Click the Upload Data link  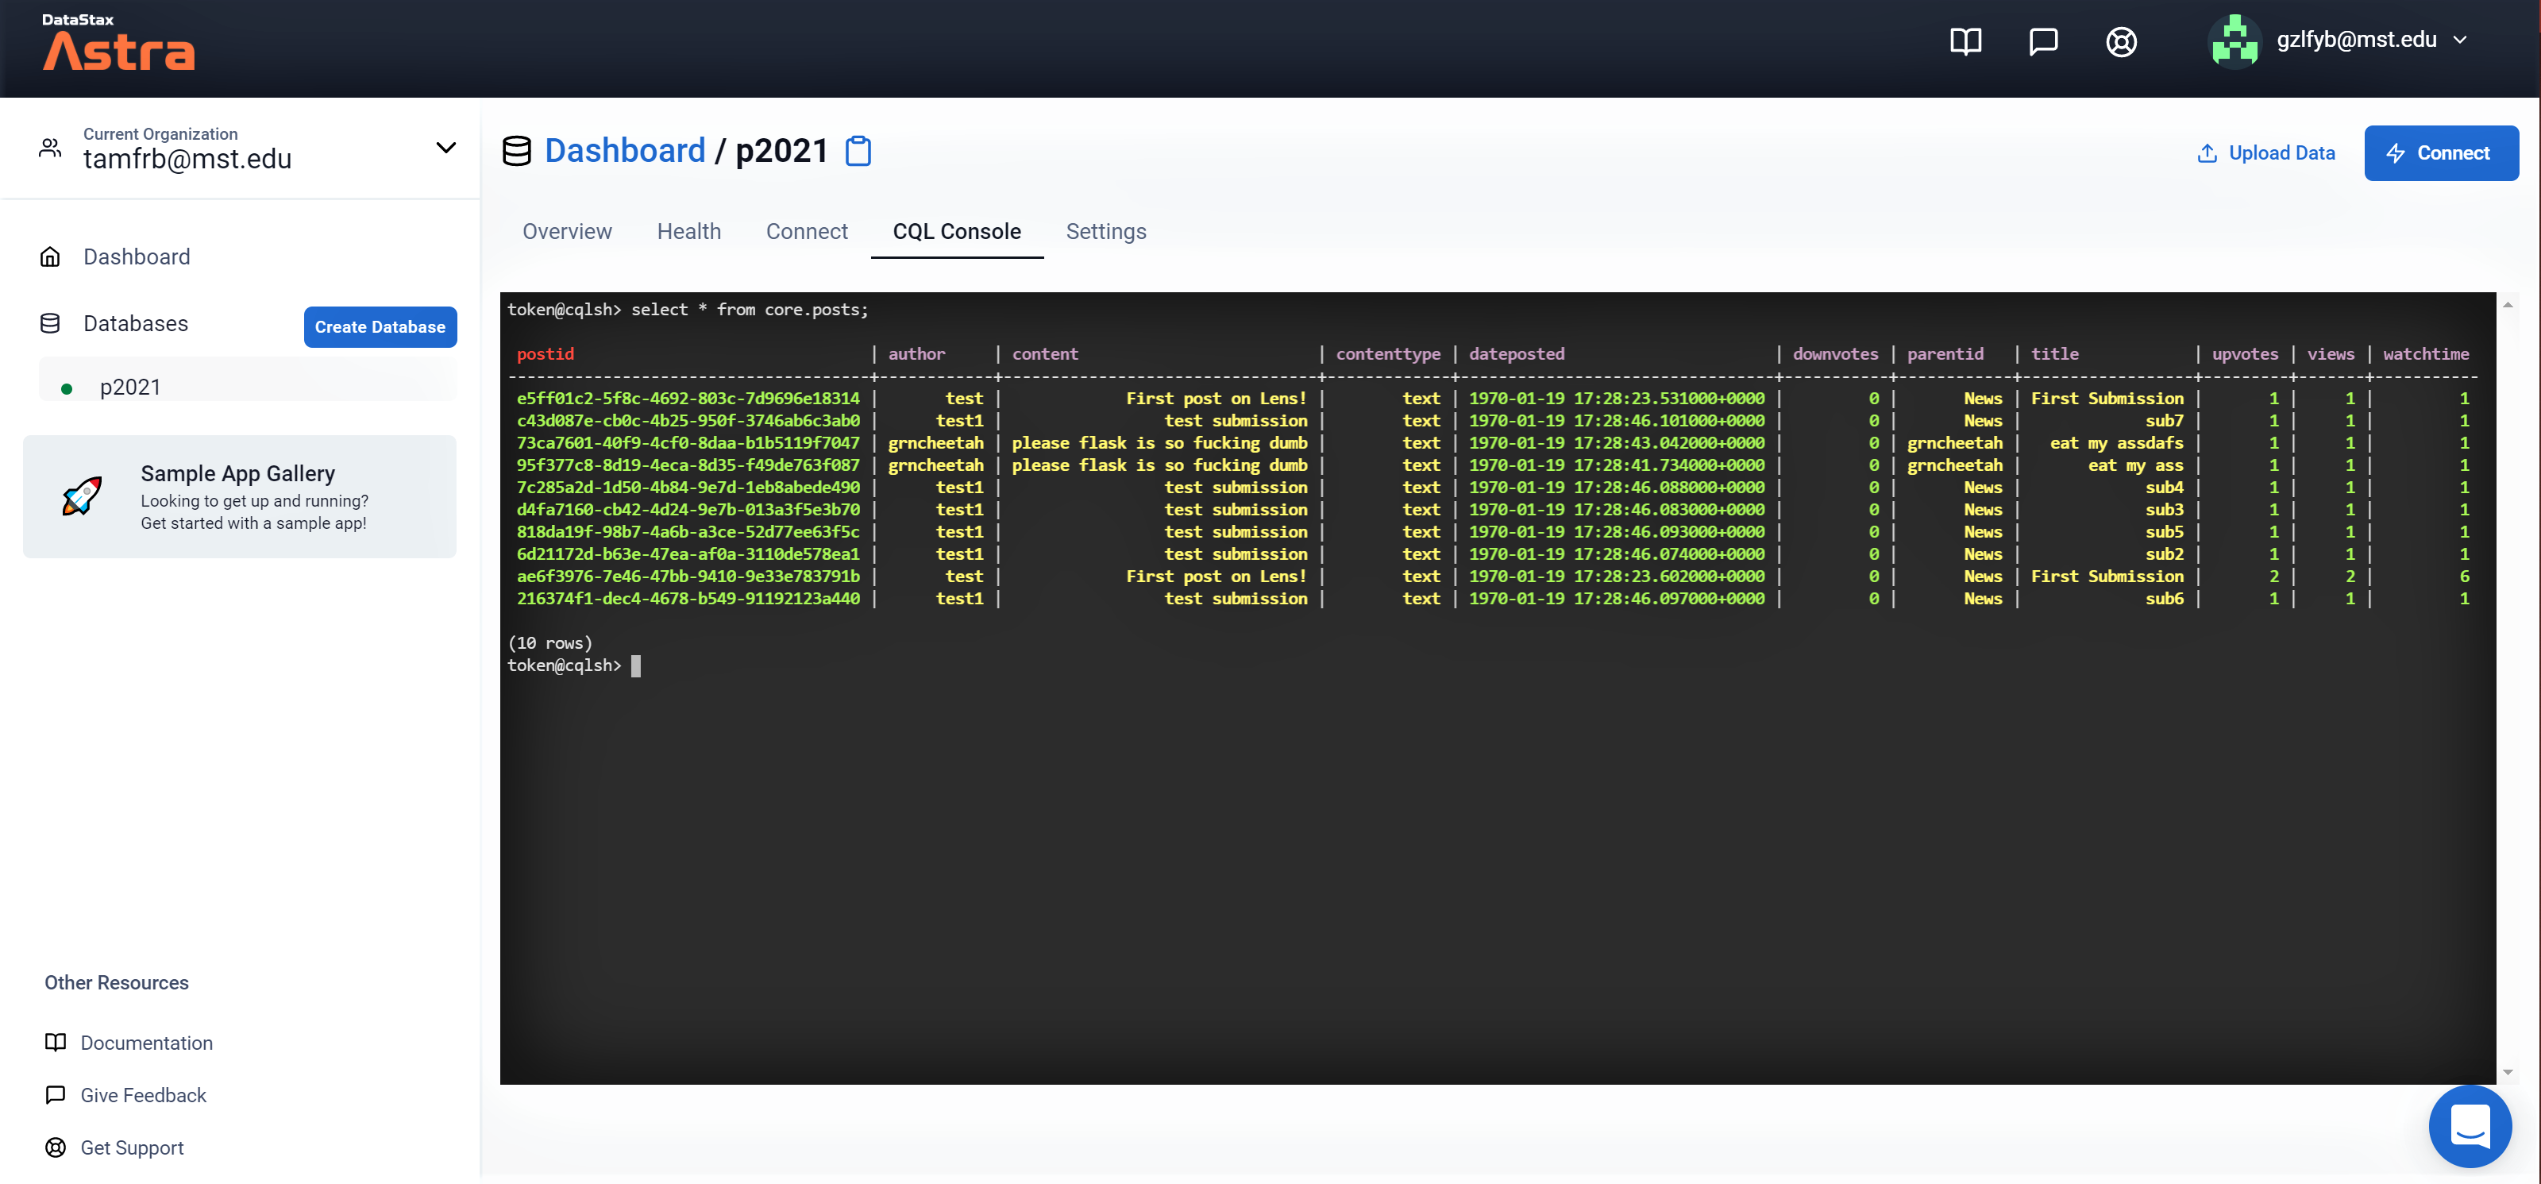[x=2265, y=153]
